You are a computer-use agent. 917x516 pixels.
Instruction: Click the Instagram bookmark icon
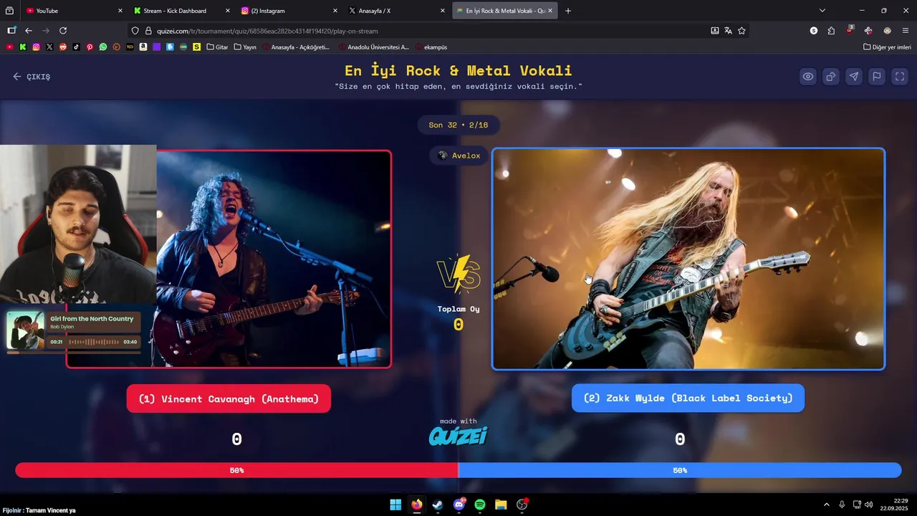pyautogui.click(x=36, y=47)
